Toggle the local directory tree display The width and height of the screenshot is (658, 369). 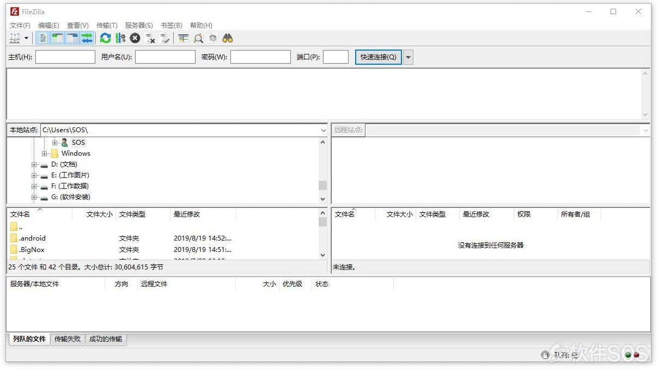(x=57, y=38)
